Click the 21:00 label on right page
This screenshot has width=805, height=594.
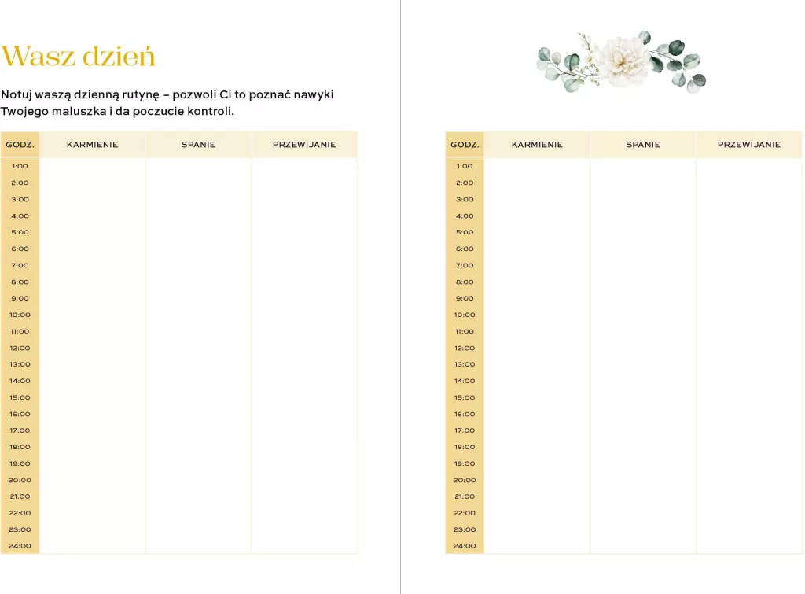465,496
